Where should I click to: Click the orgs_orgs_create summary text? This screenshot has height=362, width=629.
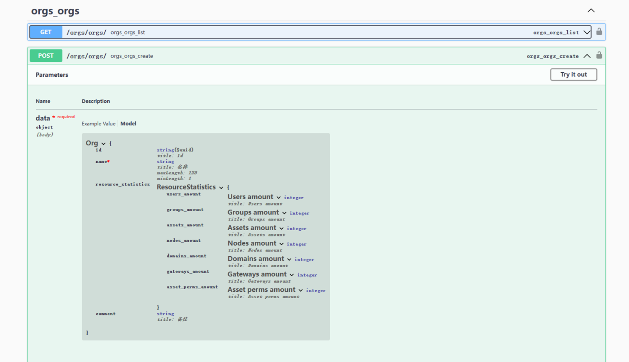pos(132,56)
